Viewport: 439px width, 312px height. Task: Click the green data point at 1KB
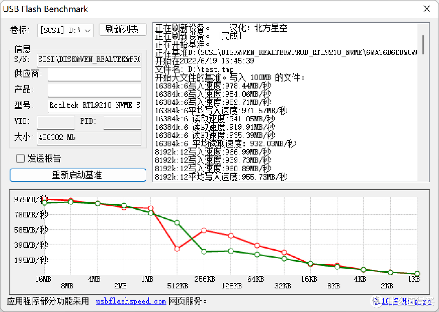[417, 274]
